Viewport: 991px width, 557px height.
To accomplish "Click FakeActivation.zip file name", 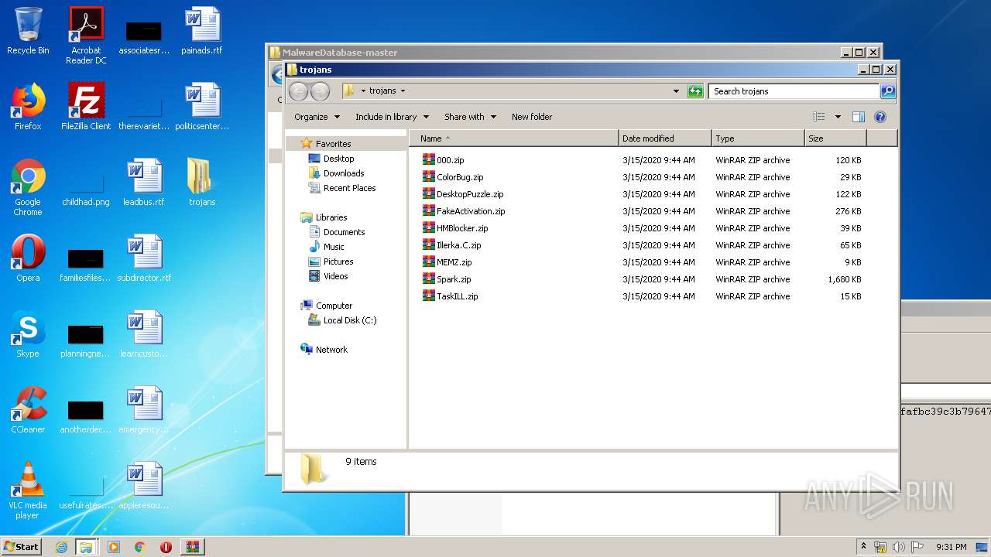I will (471, 211).
